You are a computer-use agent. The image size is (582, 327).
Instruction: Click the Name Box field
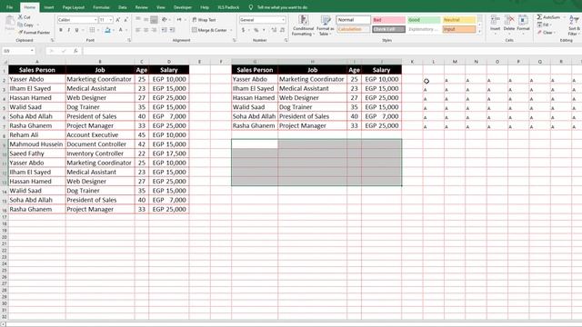pyautogui.click(x=18, y=51)
